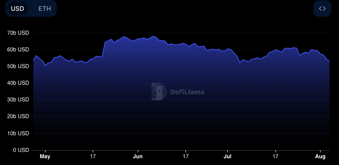Switch chart denomination to ETH
The width and height of the screenshot is (339, 165).
tap(45, 9)
